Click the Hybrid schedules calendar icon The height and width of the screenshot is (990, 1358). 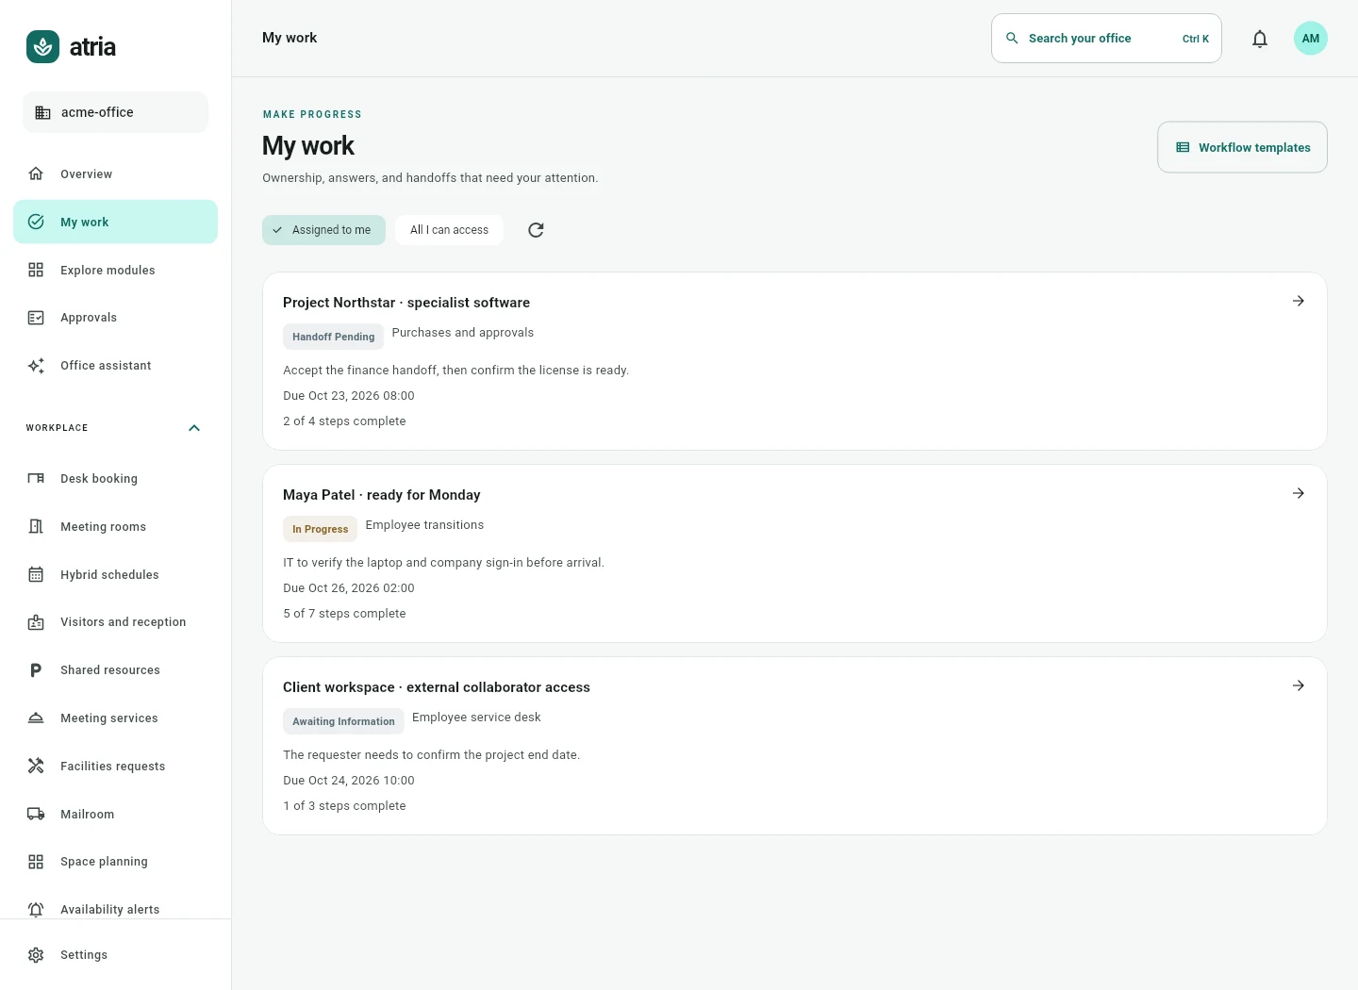pos(36,574)
